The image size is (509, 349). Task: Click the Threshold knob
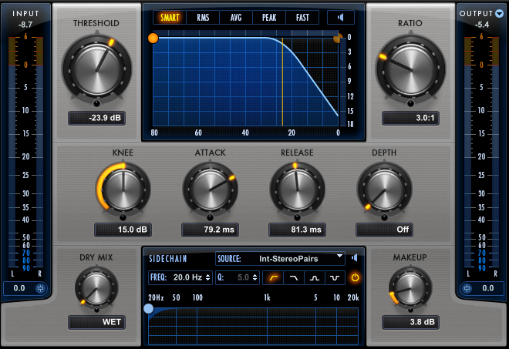coord(96,69)
